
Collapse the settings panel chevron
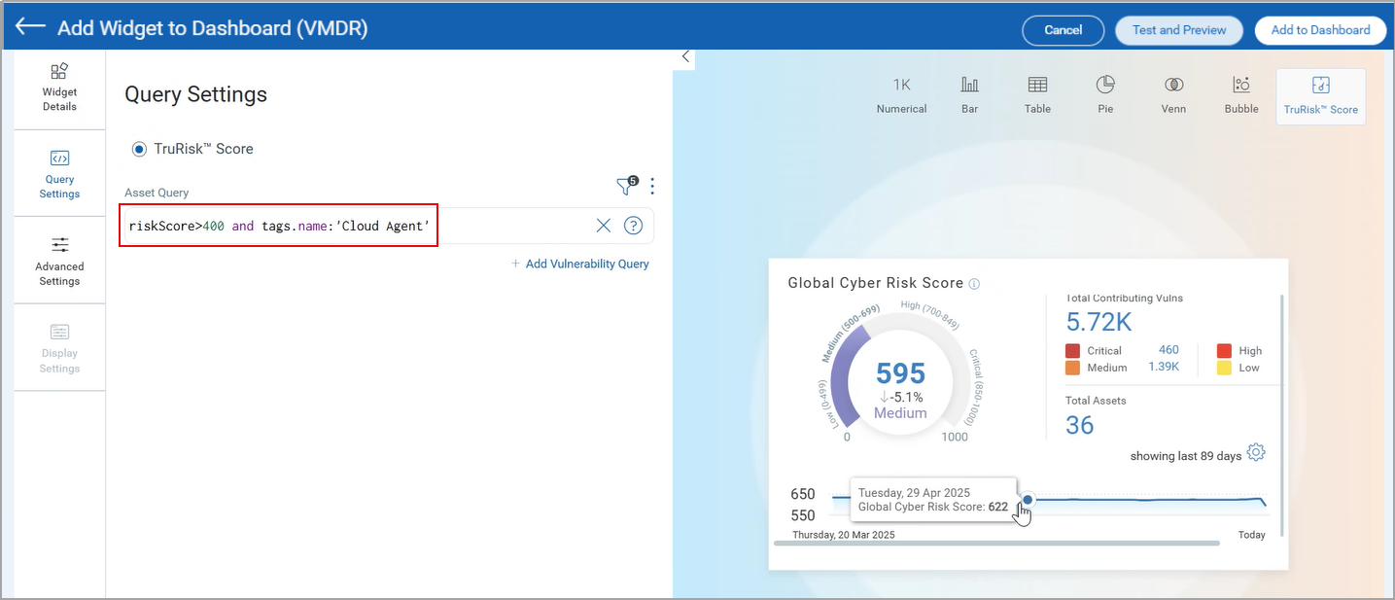(x=685, y=56)
